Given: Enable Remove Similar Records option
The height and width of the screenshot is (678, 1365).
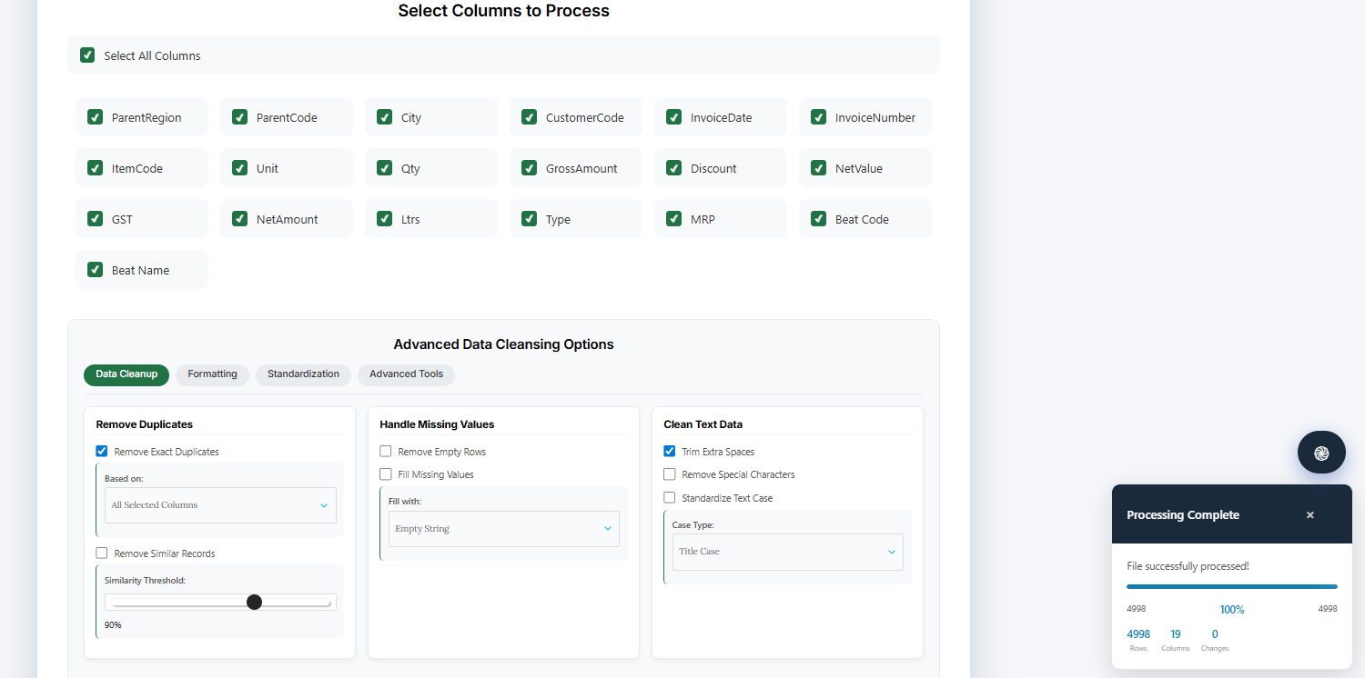Looking at the screenshot, I should tap(102, 553).
